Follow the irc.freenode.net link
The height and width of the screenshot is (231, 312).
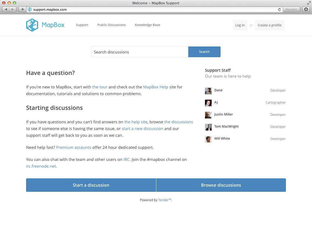pos(41,166)
